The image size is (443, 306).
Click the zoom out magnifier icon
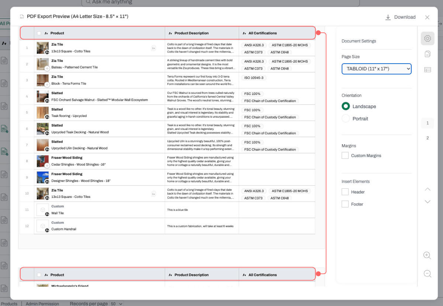(x=428, y=273)
